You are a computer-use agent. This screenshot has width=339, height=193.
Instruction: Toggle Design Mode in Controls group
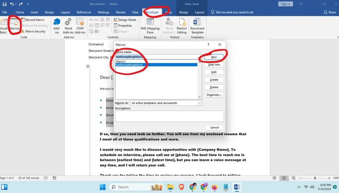125,19
